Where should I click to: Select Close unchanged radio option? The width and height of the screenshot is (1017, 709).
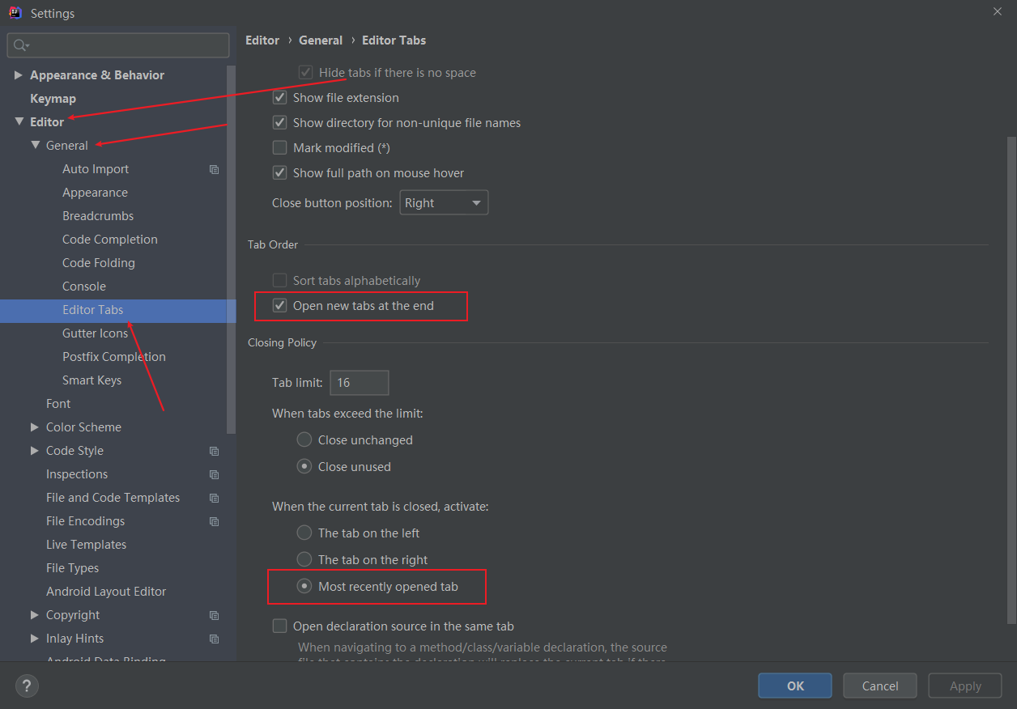tap(304, 439)
